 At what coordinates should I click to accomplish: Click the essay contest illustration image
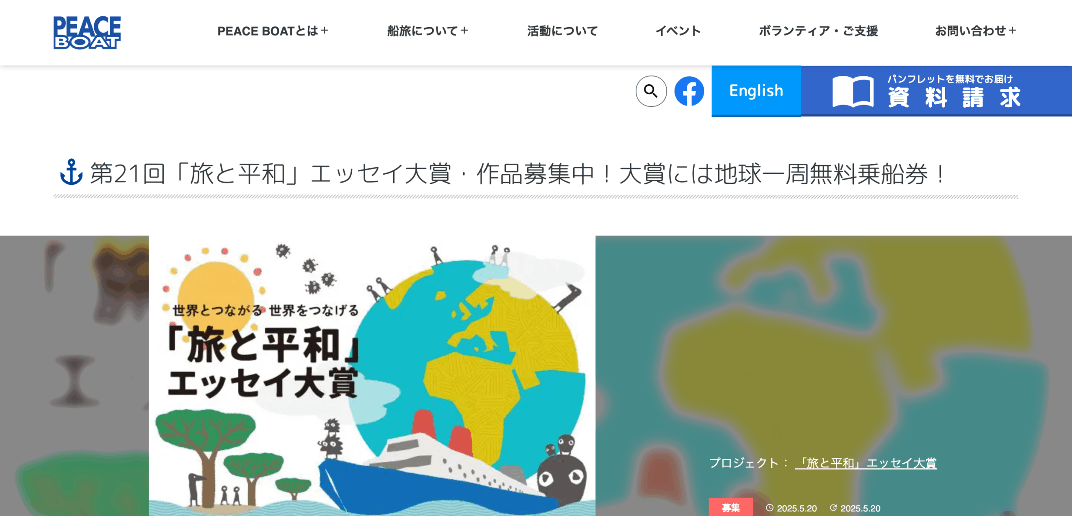point(372,376)
